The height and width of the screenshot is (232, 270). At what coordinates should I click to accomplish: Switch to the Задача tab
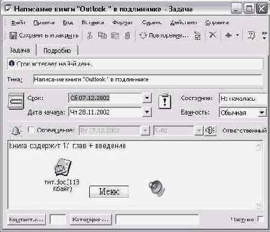20,50
